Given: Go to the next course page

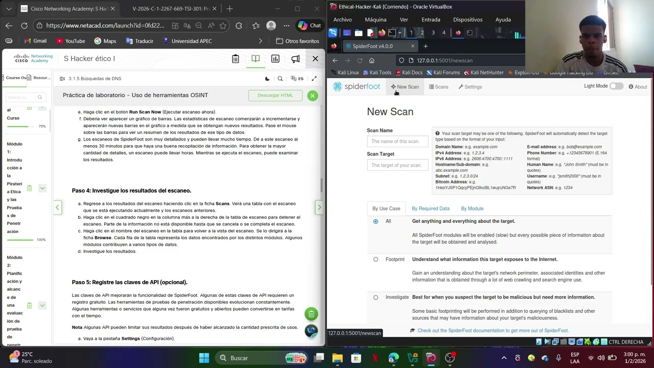Looking at the screenshot, I should point(319,208).
